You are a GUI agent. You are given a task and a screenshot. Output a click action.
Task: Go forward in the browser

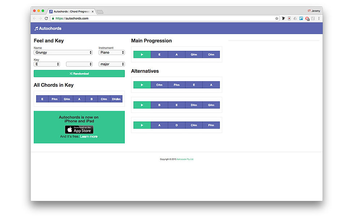40,18
